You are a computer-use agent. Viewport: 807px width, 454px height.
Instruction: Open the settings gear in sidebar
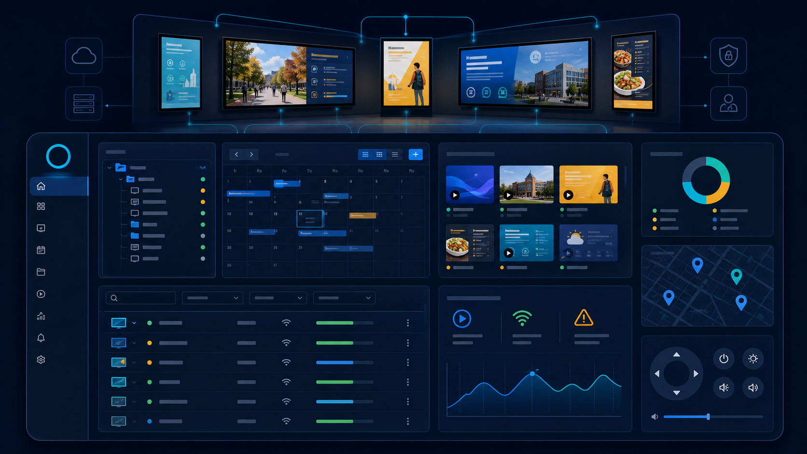(x=41, y=359)
